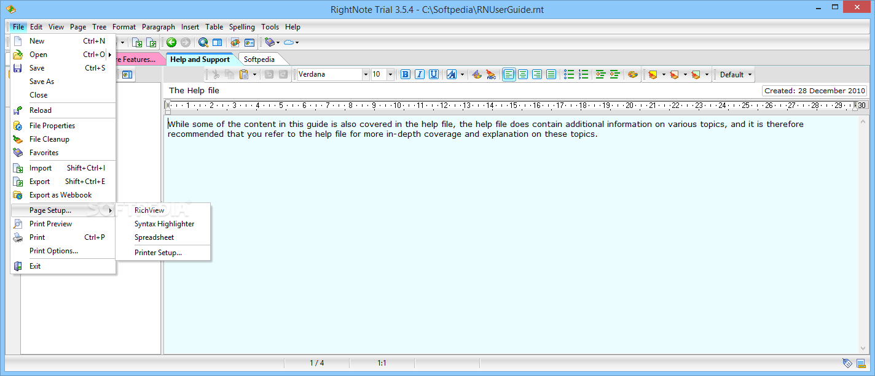Image resolution: width=875 pixels, height=376 pixels.
Task: Click the Paste clipboard icon
Action: [244, 74]
